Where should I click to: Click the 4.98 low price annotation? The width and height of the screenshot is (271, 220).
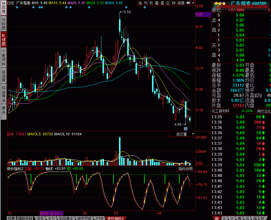pos(178,124)
